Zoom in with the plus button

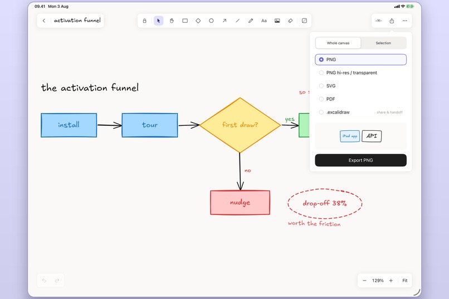click(x=391, y=281)
